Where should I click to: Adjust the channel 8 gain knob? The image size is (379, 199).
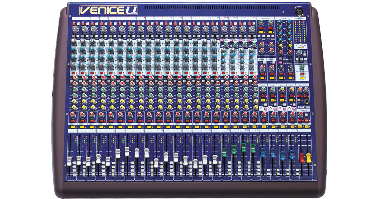140,29
